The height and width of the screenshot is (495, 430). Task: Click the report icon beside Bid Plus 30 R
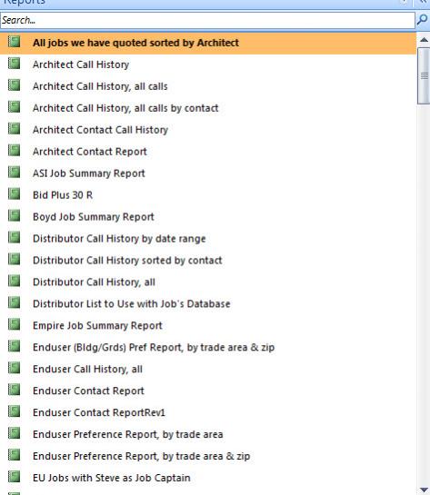pos(14,193)
